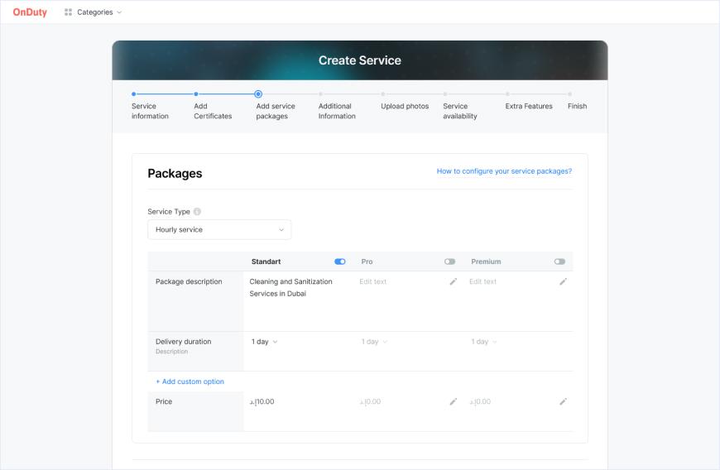Screen dimensions: 720x470
Task: Open Premium delivery duration dropdown
Action: [x=484, y=342]
